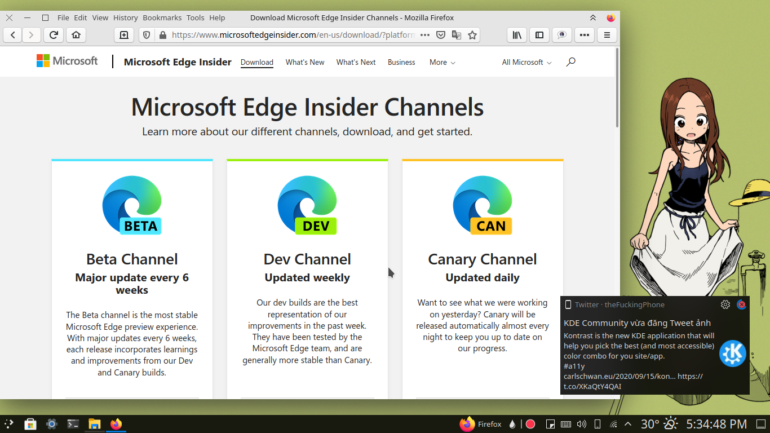This screenshot has height=433, width=770.
Task: Go to the What's New page
Action: point(305,62)
